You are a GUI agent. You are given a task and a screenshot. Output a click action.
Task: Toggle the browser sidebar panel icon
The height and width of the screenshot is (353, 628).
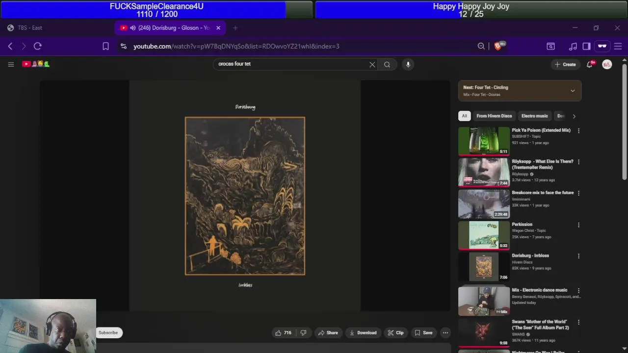586,46
